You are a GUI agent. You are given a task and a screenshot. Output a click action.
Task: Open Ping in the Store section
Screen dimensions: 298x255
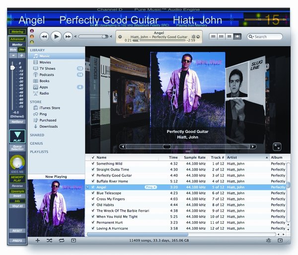pos(56,114)
